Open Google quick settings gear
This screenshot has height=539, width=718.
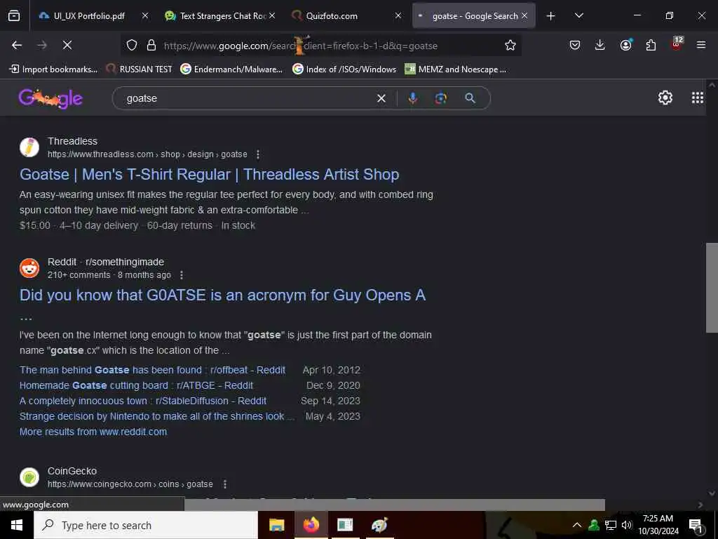coord(665,98)
